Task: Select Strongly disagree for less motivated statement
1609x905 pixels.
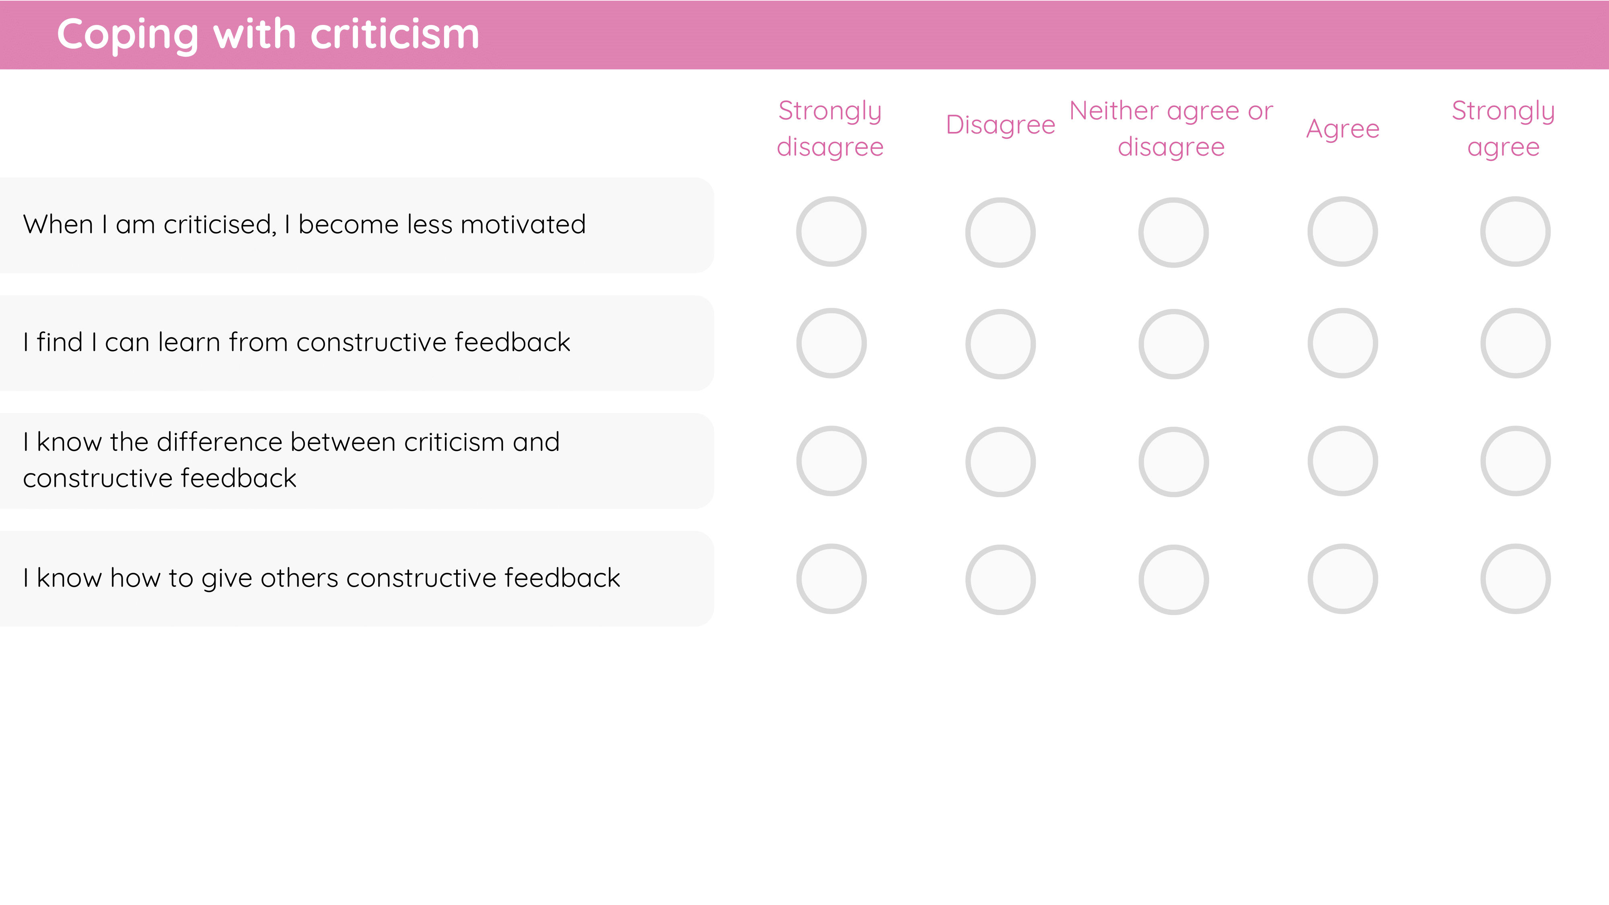Action: click(x=831, y=232)
